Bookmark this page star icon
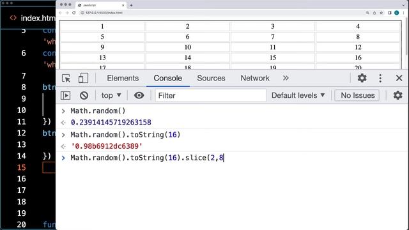The image size is (409, 230). 382,13
